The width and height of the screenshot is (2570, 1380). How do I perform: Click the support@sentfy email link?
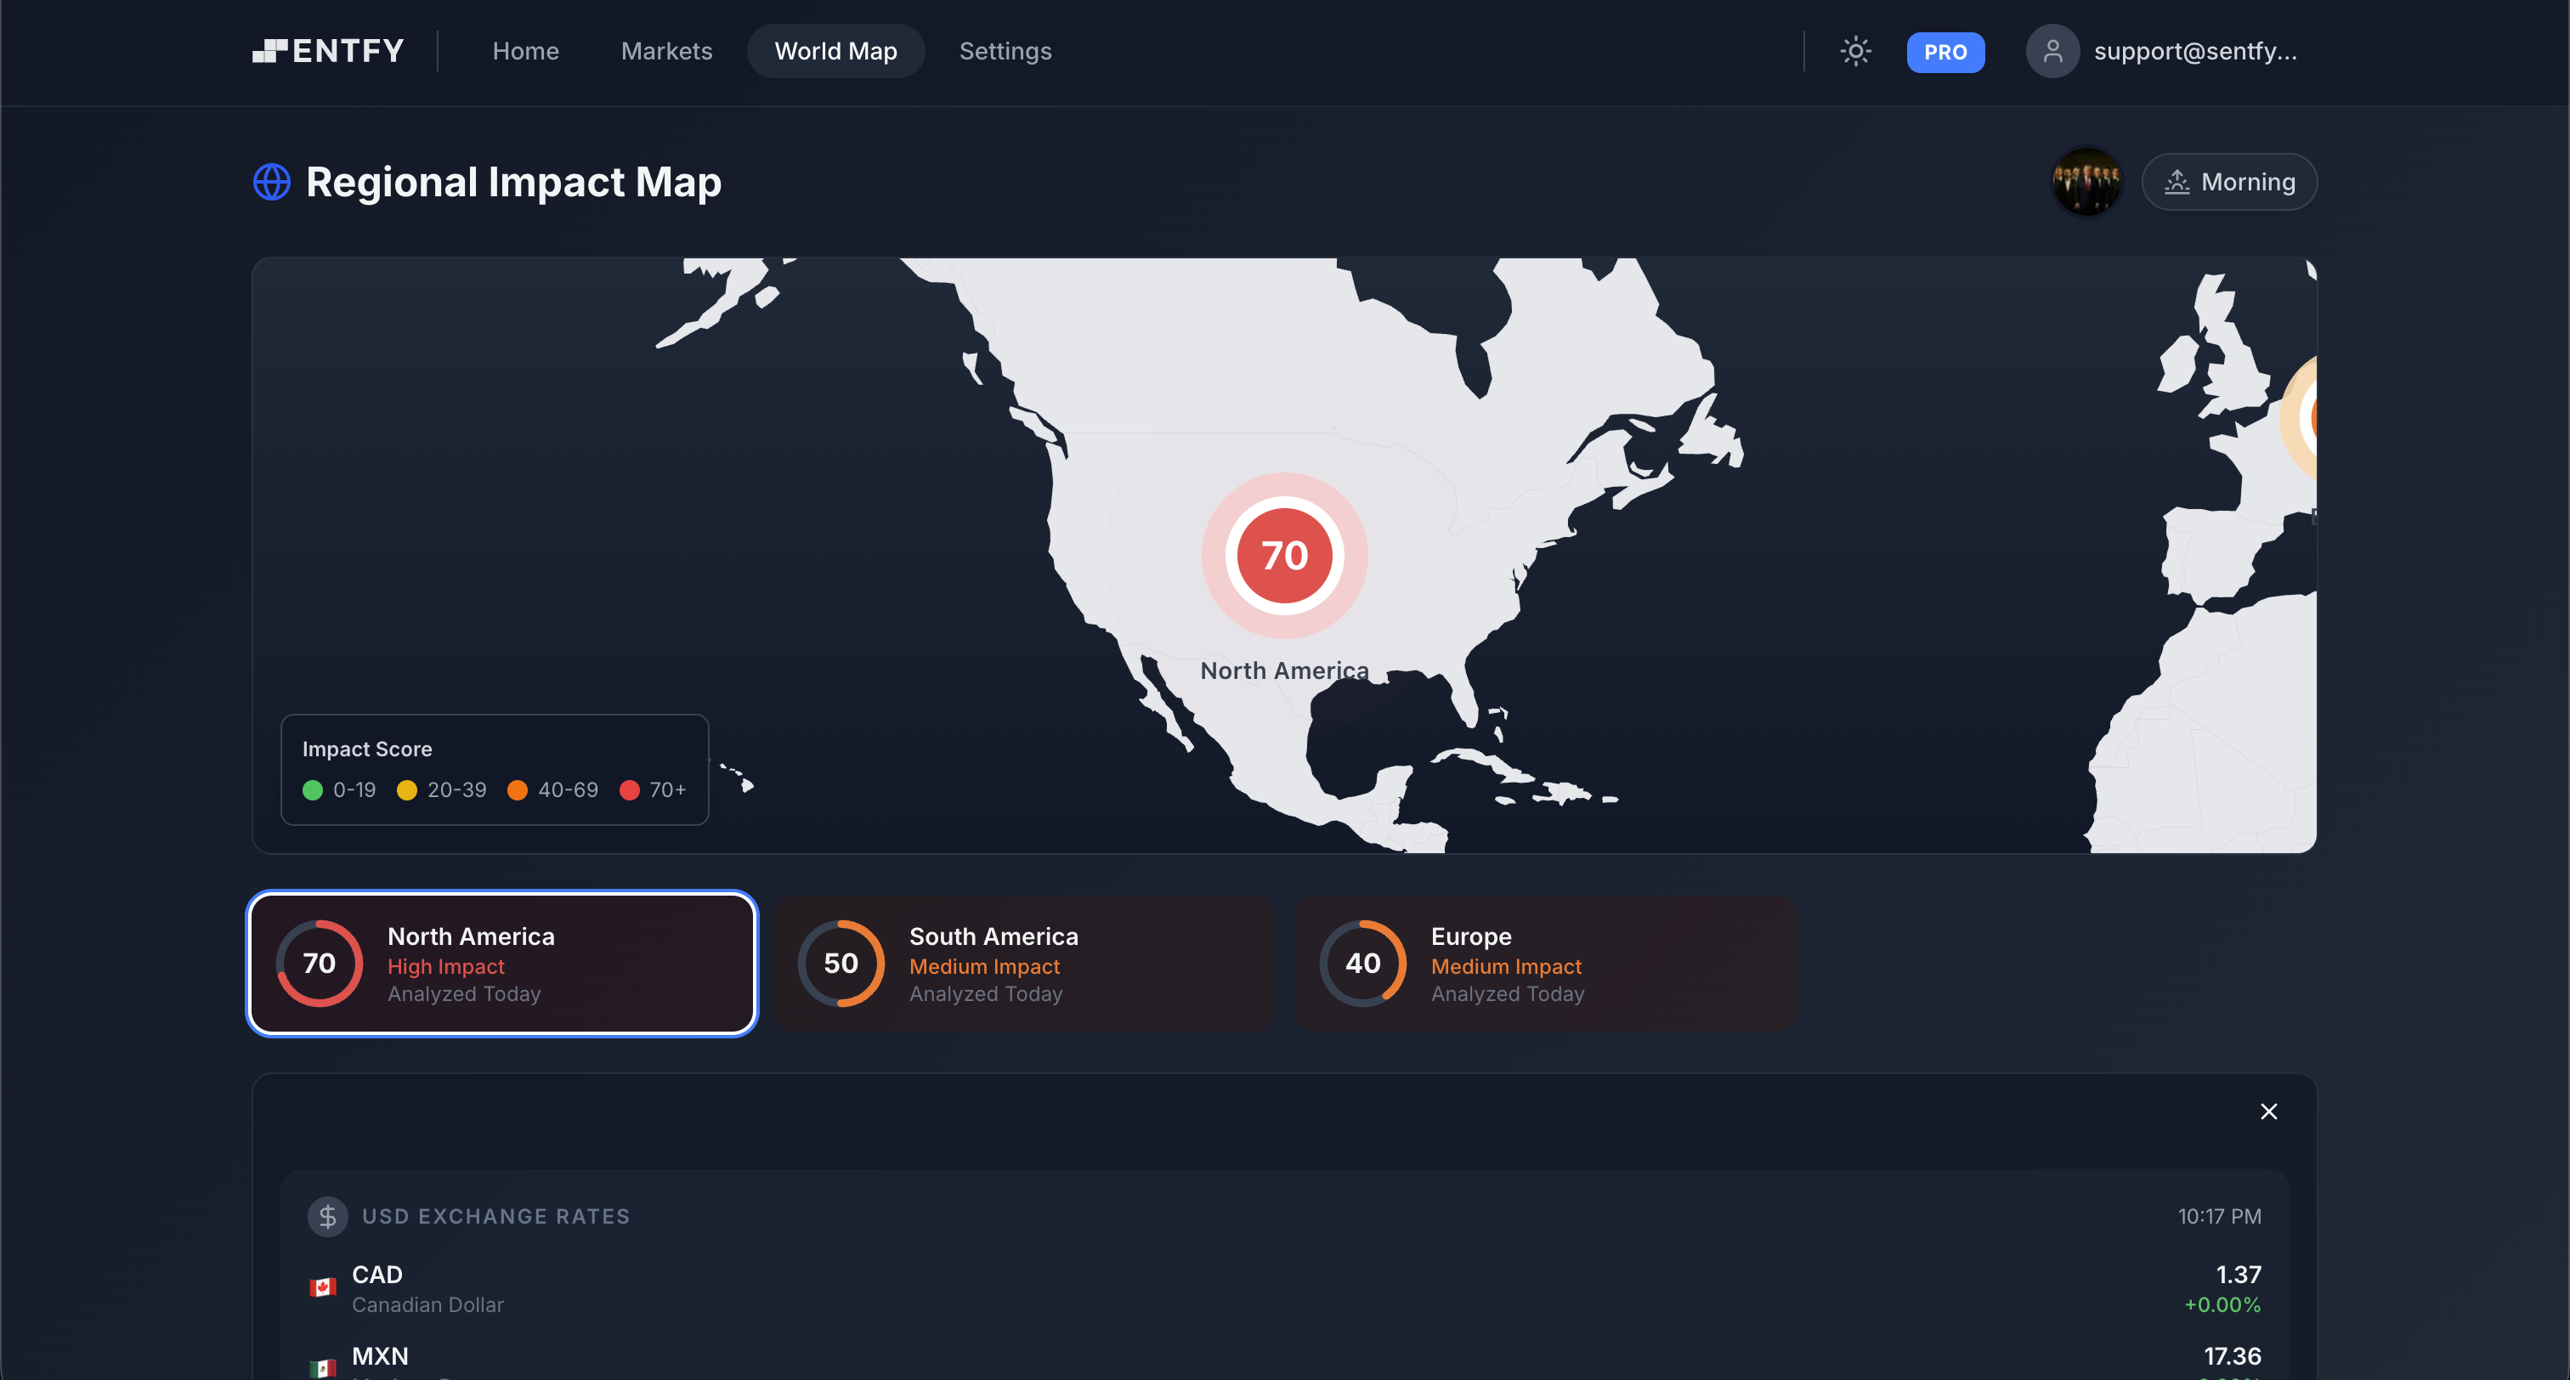2195,50
